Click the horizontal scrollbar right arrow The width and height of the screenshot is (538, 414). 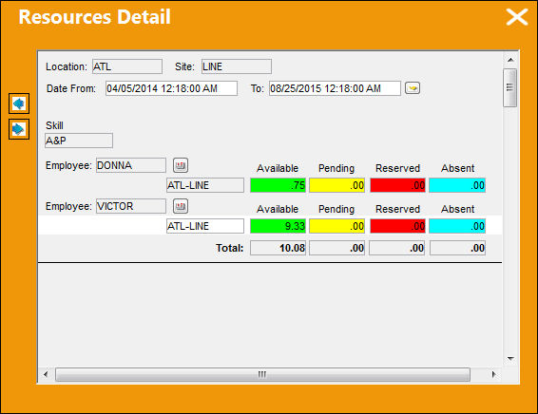493,374
